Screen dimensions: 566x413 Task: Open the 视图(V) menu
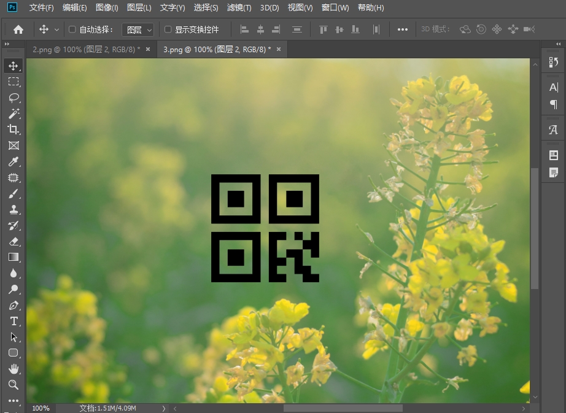300,7
